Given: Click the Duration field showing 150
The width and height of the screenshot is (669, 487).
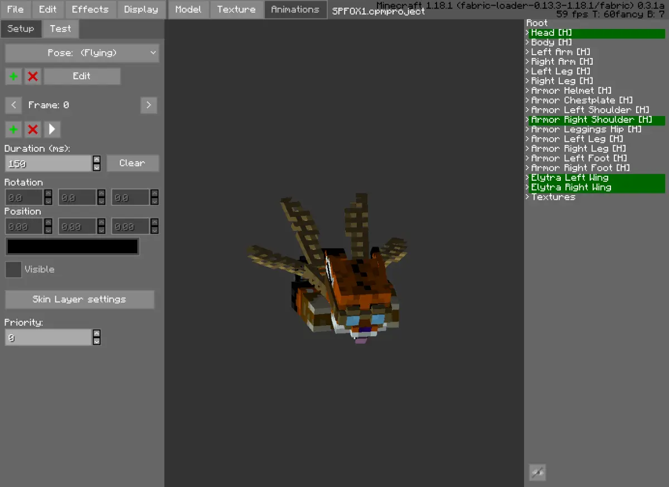Looking at the screenshot, I should point(48,163).
